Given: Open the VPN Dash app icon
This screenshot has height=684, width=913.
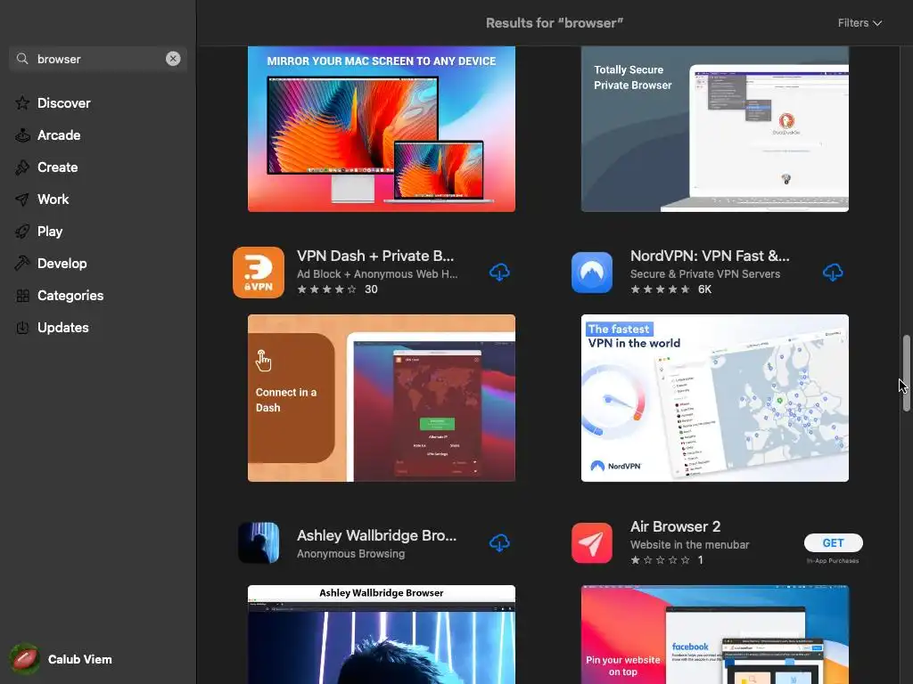Looking at the screenshot, I should click(259, 273).
